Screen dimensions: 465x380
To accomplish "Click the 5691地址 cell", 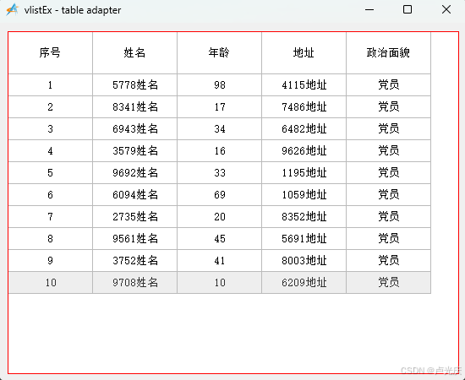I will [304, 238].
